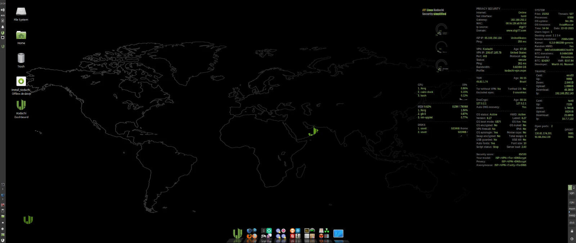The height and width of the screenshot is (243, 576).
Task: Expand the chevron below the terminal launcher
Action: pyautogui.click(x=3, y=189)
